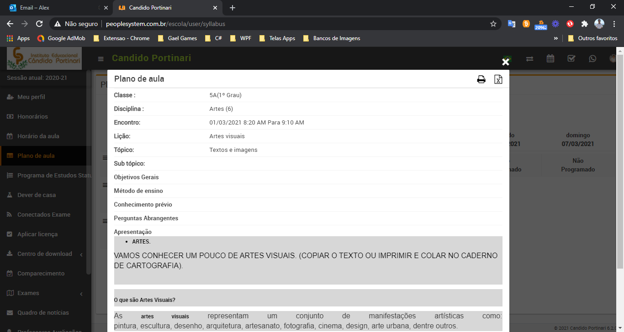
Task: Bookmark this page with the star icon
Action: click(493, 24)
